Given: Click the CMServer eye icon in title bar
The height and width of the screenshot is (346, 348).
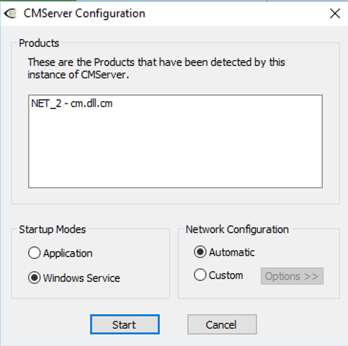Looking at the screenshot, I should [10, 13].
